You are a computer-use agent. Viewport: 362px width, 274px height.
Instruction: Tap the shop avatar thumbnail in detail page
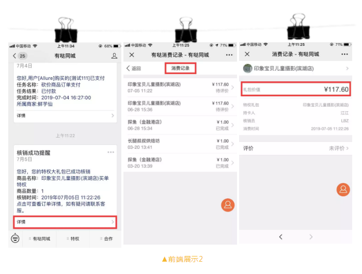(247, 68)
